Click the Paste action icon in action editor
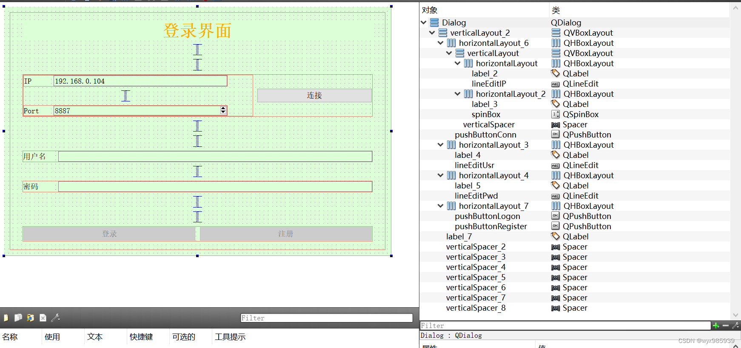The height and width of the screenshot is (348, 741). 31,318
